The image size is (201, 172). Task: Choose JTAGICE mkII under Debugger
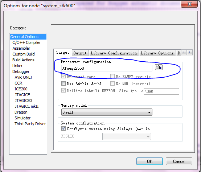(x=26, y=106)
